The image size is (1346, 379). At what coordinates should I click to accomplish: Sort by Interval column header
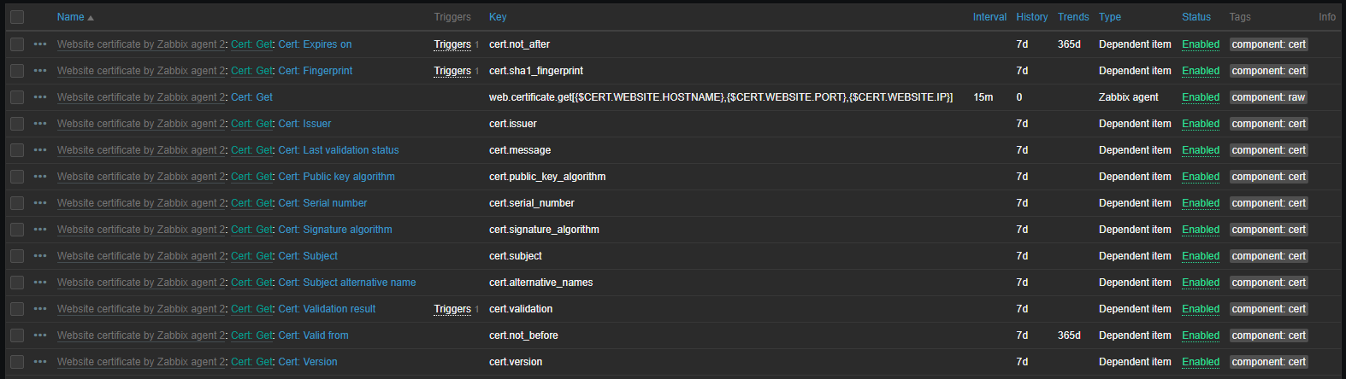(989, 17)
